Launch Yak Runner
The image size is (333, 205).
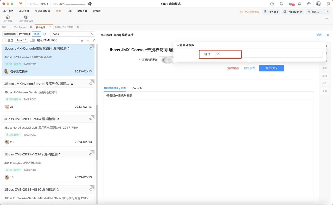[x=292, y=12]
